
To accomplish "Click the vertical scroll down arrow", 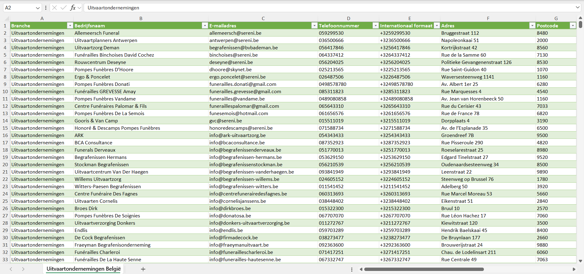I will pyautogui.click(x=580, y=261).
